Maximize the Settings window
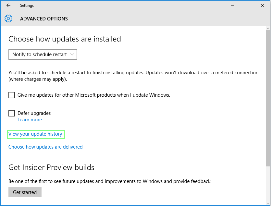271x206 pixels. [x=248, y=6]
